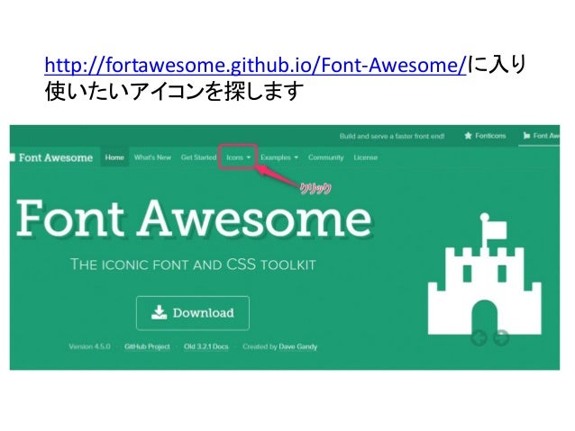575x431 pixels.
Task: Click the large Font Awesome heading
Action: [x=194, y=219]
